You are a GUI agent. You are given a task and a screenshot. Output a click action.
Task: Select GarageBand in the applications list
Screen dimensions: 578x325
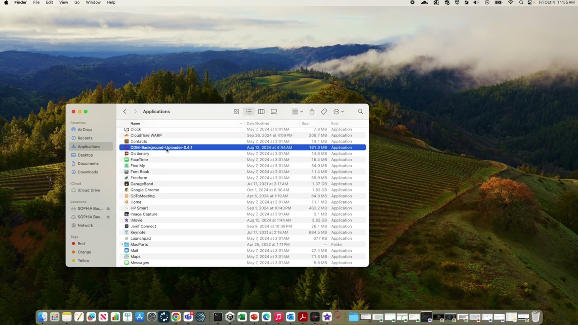[142, 184]
